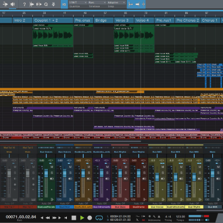Click the Main channel fader
223x223 pixels.
point(212,173)
